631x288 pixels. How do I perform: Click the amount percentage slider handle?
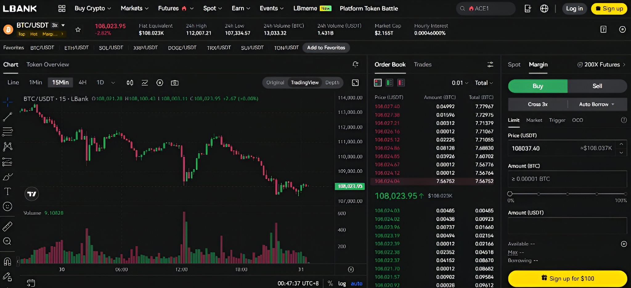(x=510, y=194)
